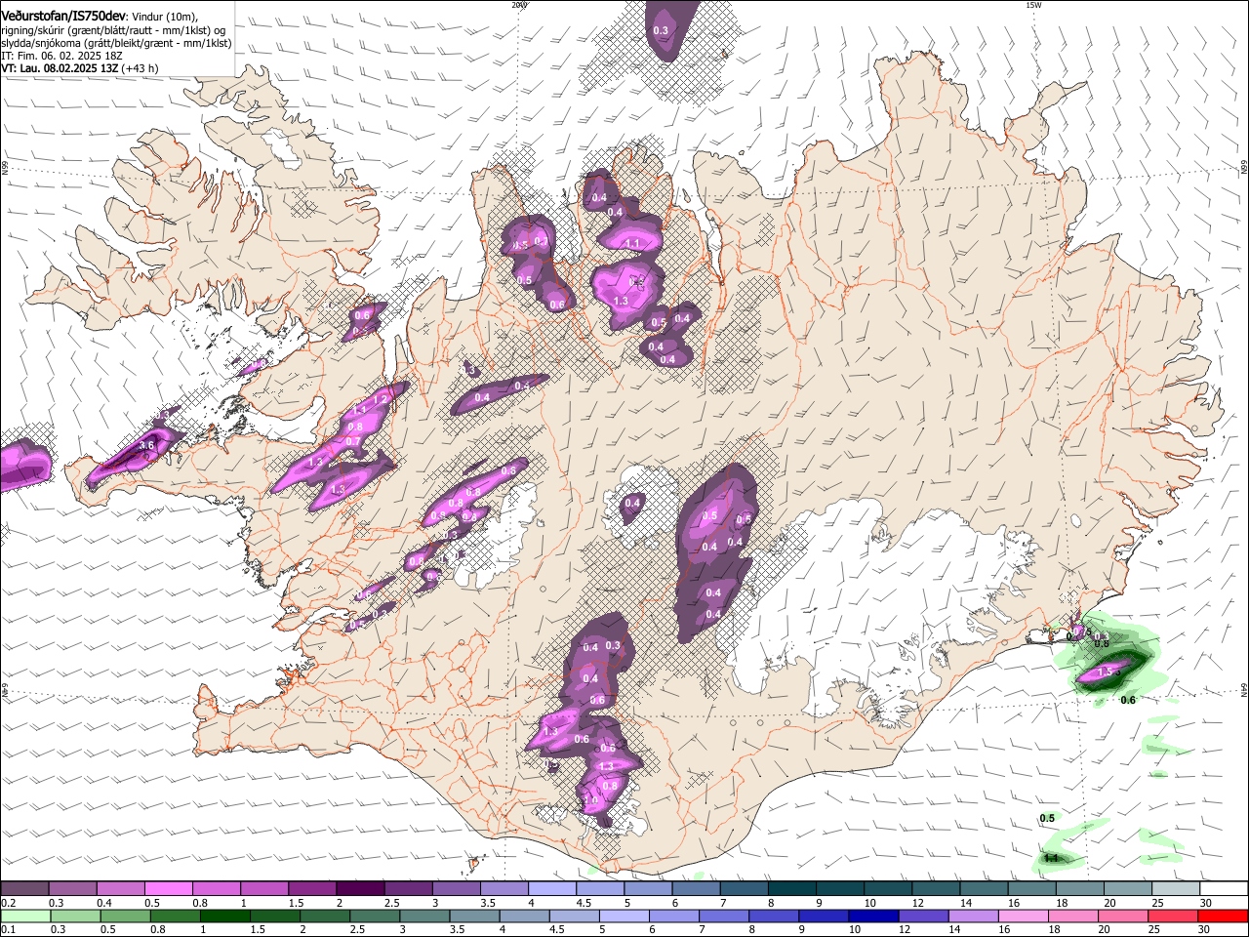Click the 15W longitude label
This screenshot has height=937, width=1249.
[1033, 5]
